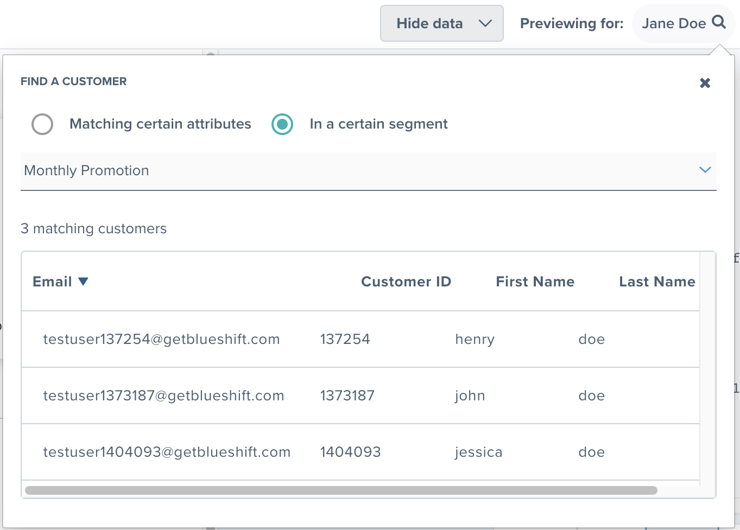
Task: Click first name jessica
Action: [479, 452]
